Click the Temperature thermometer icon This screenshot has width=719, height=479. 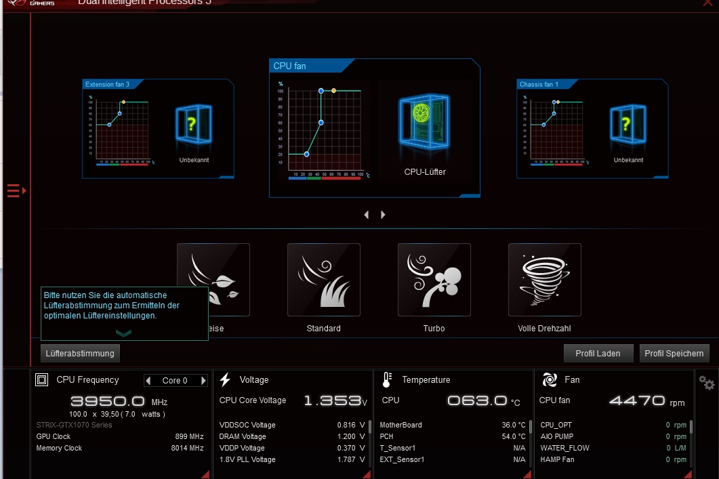click(x=387, y=379)
